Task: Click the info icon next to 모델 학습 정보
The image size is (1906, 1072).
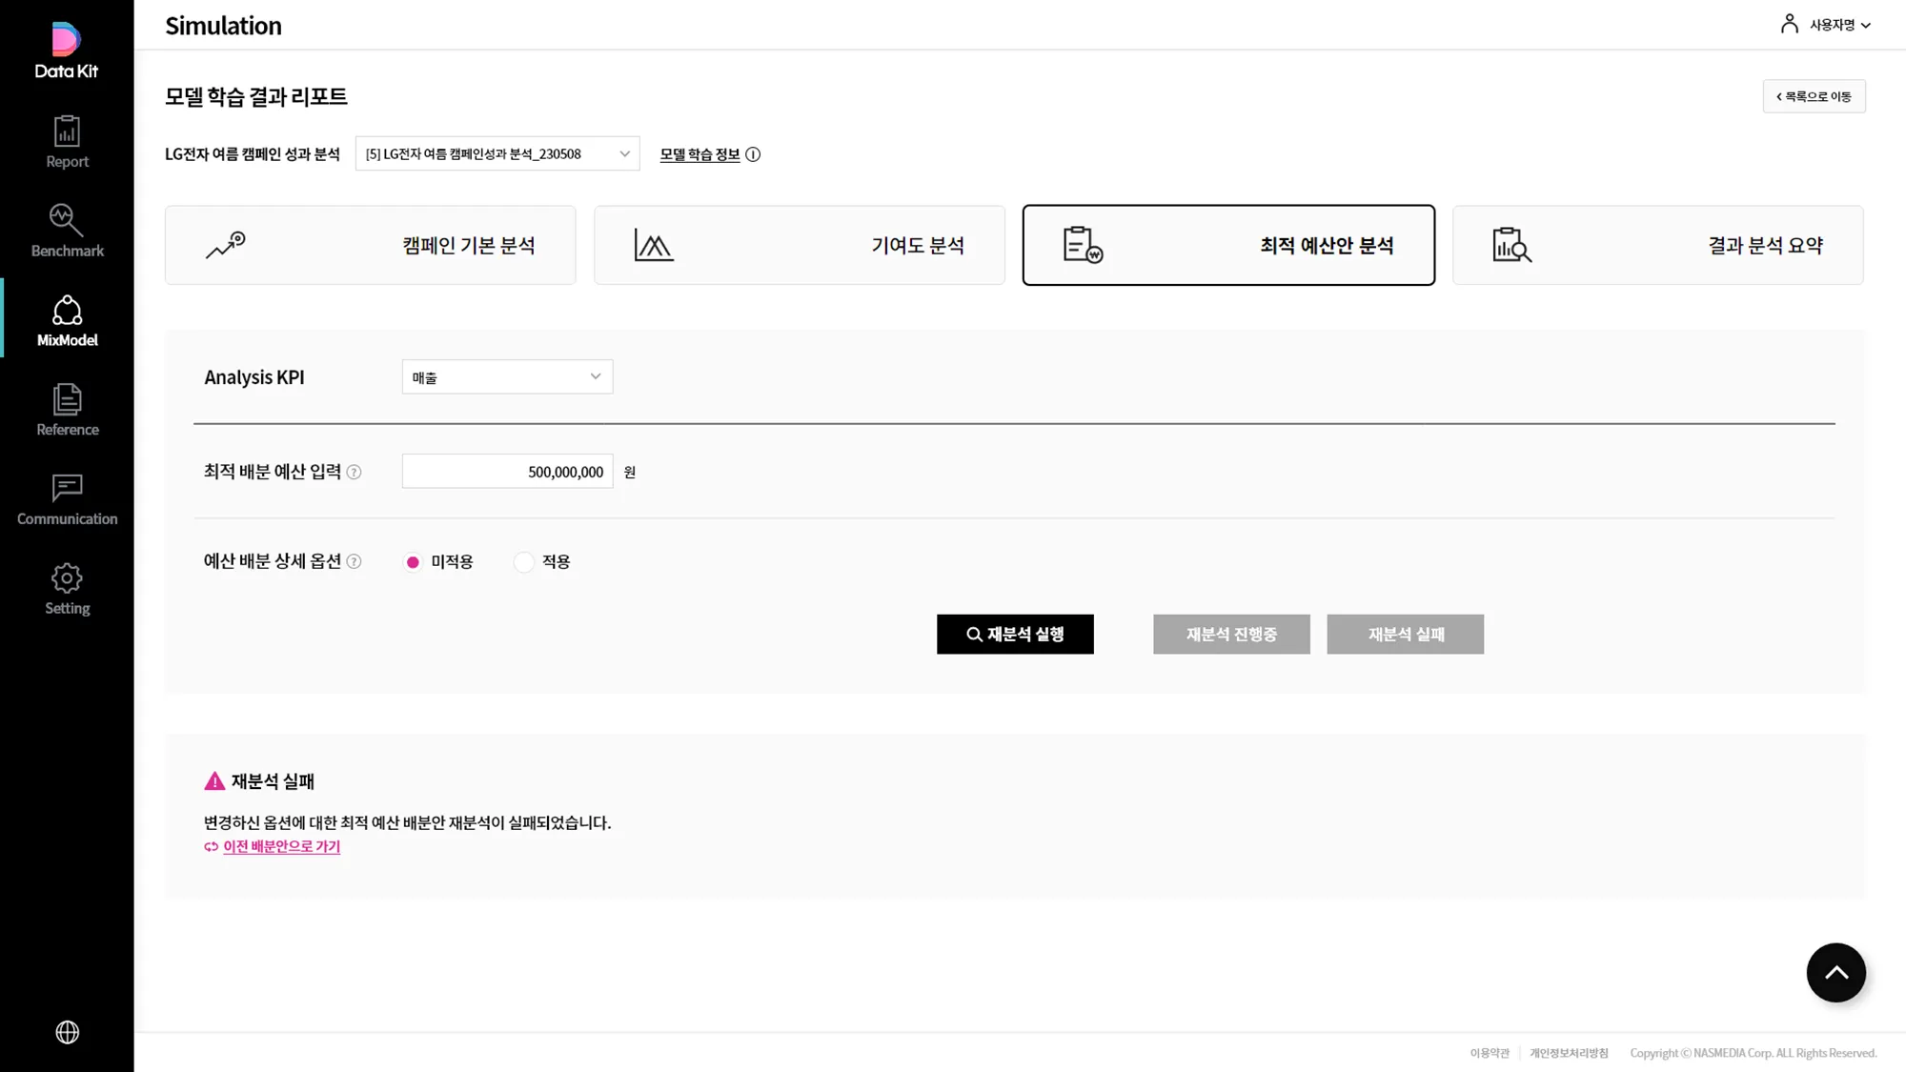Action: (x=753, y=154)
